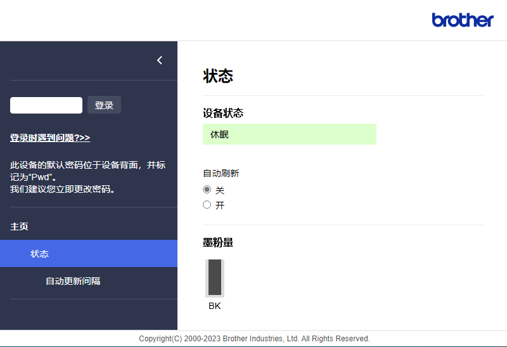The width and height of the screenshot is (507, 347).
Task: Enable auto refresh with 开 radio button
Action: coord(207,205)
